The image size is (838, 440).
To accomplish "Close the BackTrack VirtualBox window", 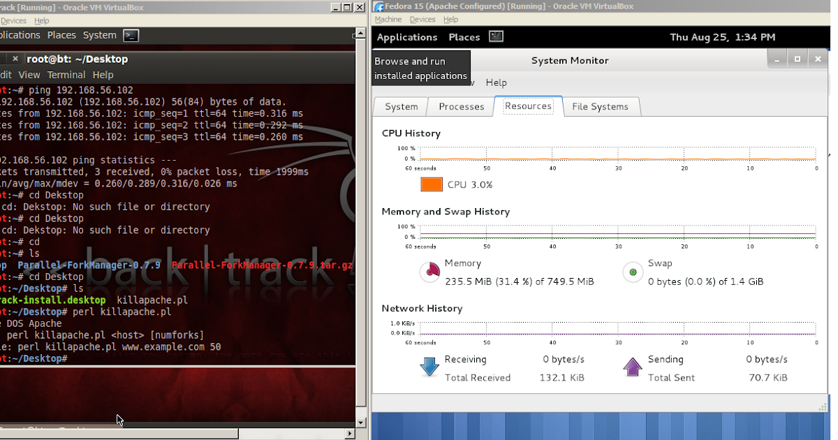I will click(x=360, y=6).
